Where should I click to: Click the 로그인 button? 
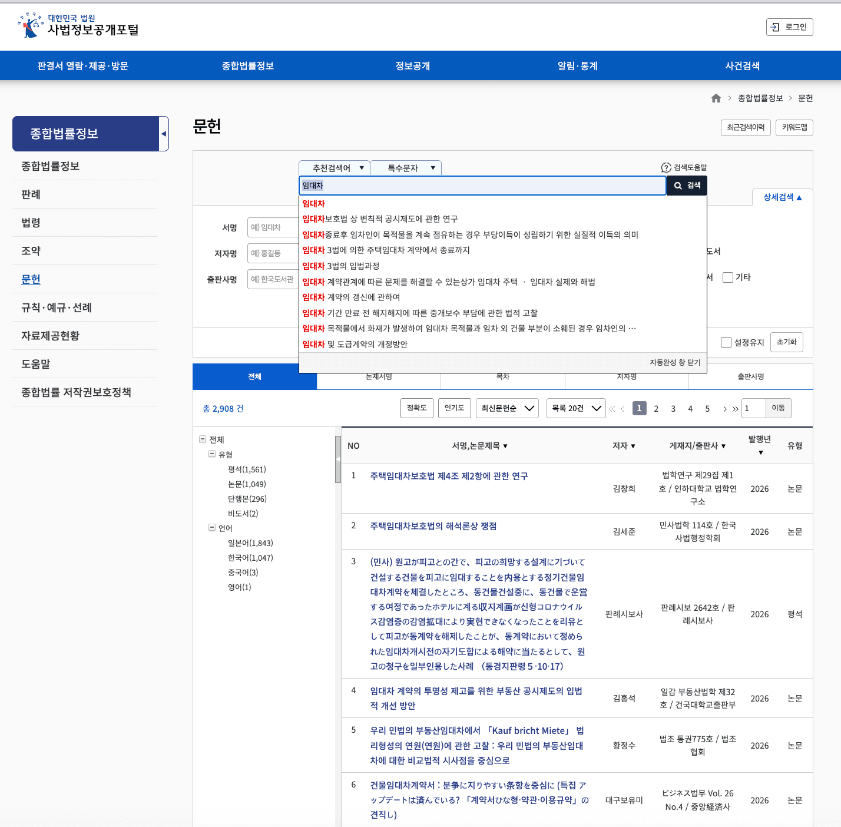(x=789, y=27)
